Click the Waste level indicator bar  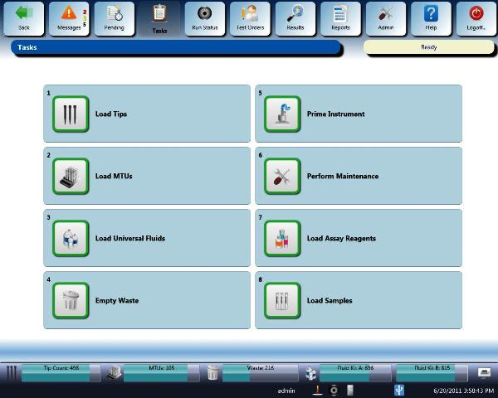tap(259, 372)
